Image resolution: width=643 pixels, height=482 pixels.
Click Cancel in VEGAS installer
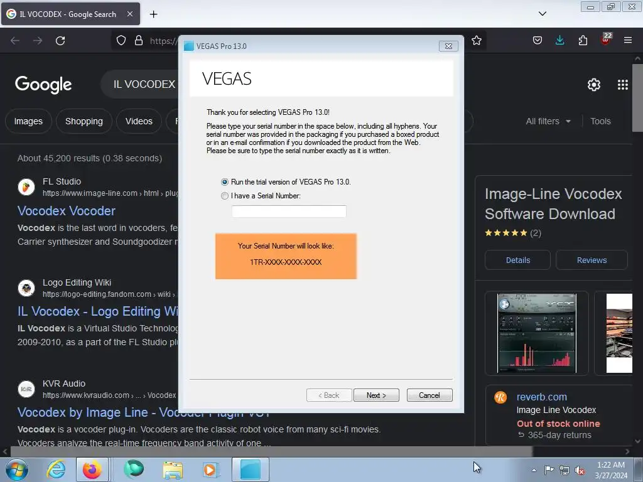[x=430, y=395]
